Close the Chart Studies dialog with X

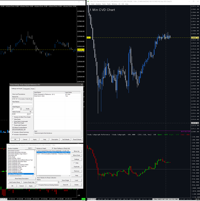[x=82, y=145]
